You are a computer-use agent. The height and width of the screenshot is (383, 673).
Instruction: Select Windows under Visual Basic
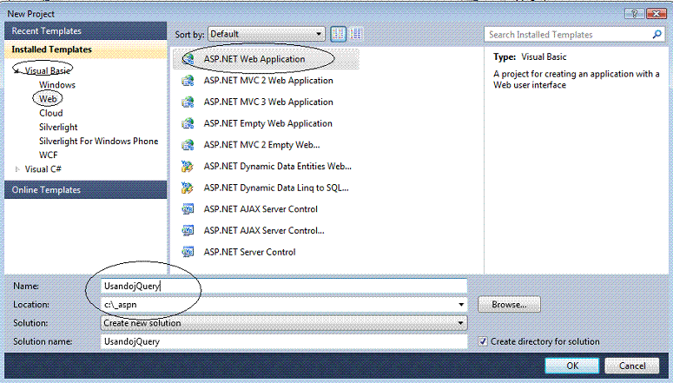click(57, 84)
